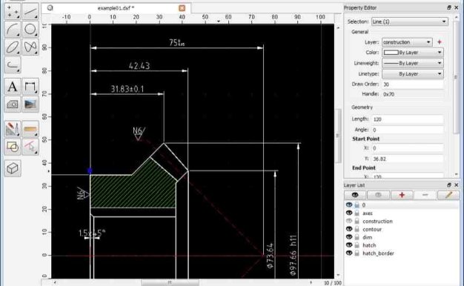Click the Draw Order field
Image resolution: width=464 pixels, height=286 pixels.
tap(413, 84)
